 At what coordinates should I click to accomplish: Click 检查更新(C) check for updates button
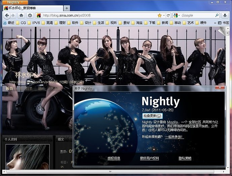click(152, 116)
